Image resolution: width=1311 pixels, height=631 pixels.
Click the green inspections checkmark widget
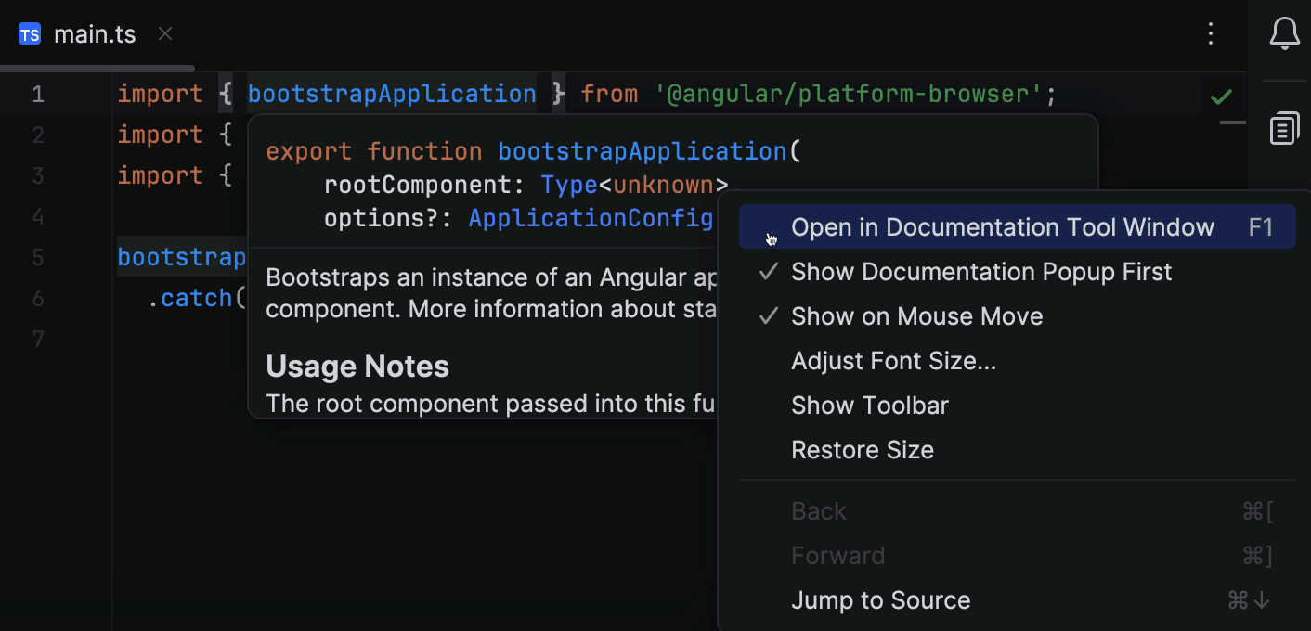[1222, 95]
